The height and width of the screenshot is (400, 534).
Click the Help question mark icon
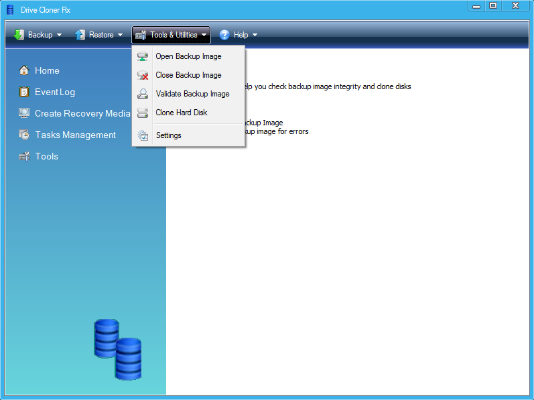tap(224, 35)
